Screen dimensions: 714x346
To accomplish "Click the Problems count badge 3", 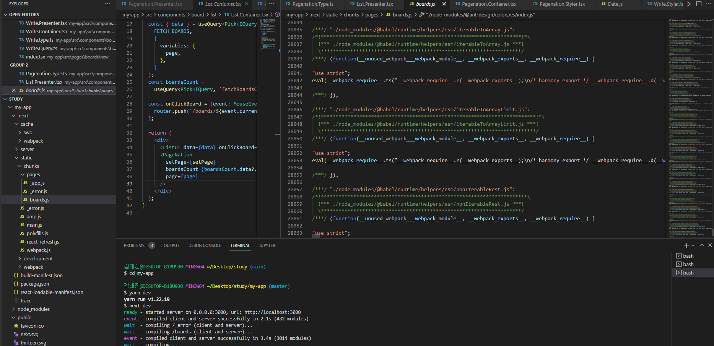I will [152, 245].
